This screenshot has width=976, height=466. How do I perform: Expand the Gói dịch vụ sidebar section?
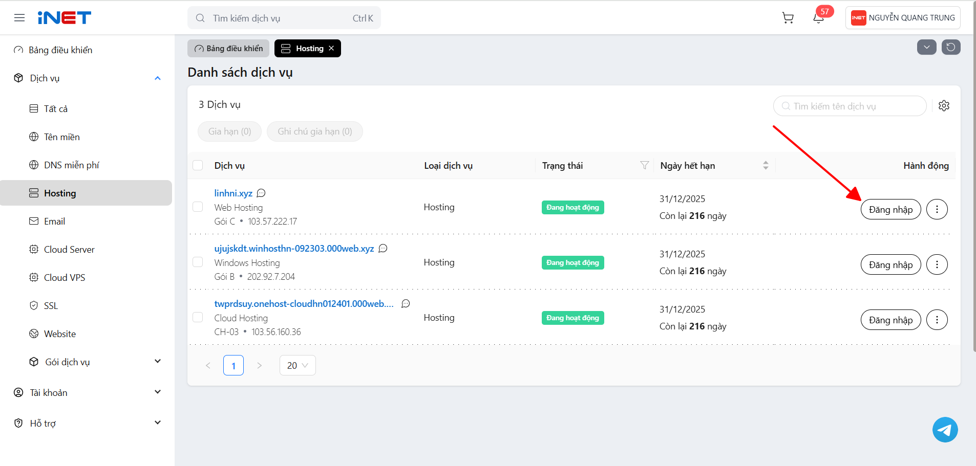coord(158,361)
